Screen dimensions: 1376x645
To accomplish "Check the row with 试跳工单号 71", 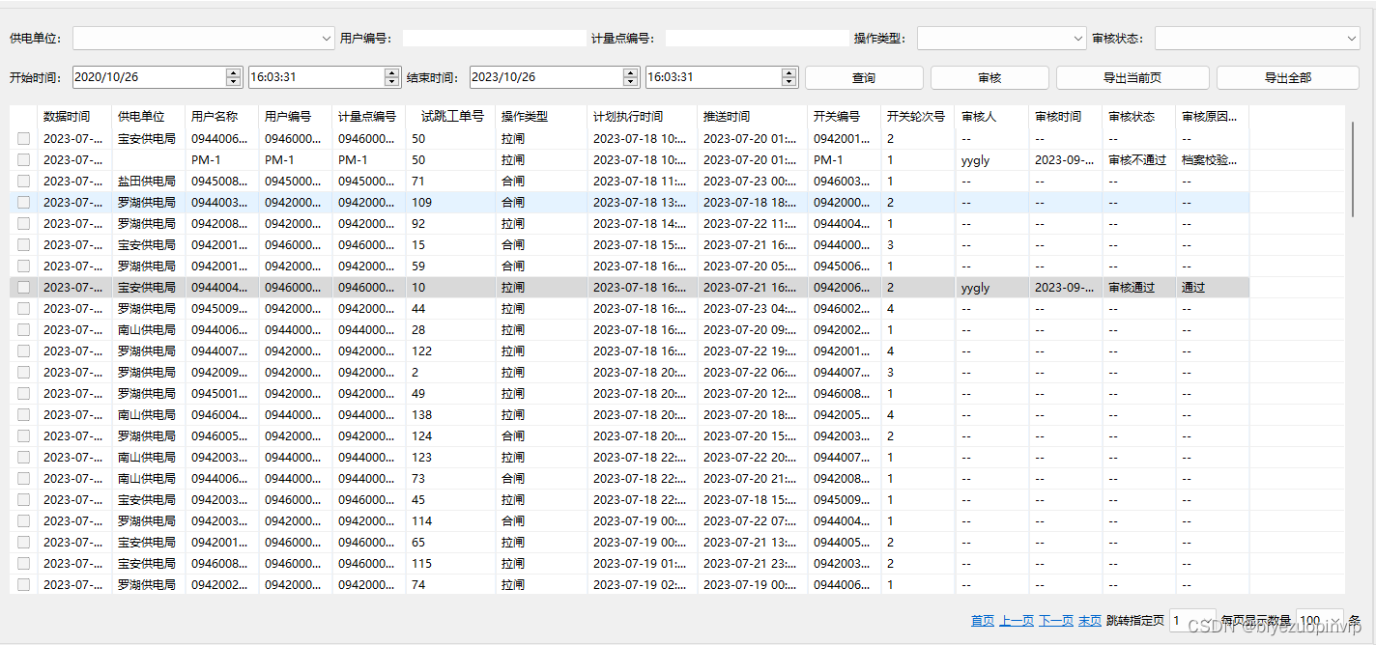I will [x=23, y=181].
